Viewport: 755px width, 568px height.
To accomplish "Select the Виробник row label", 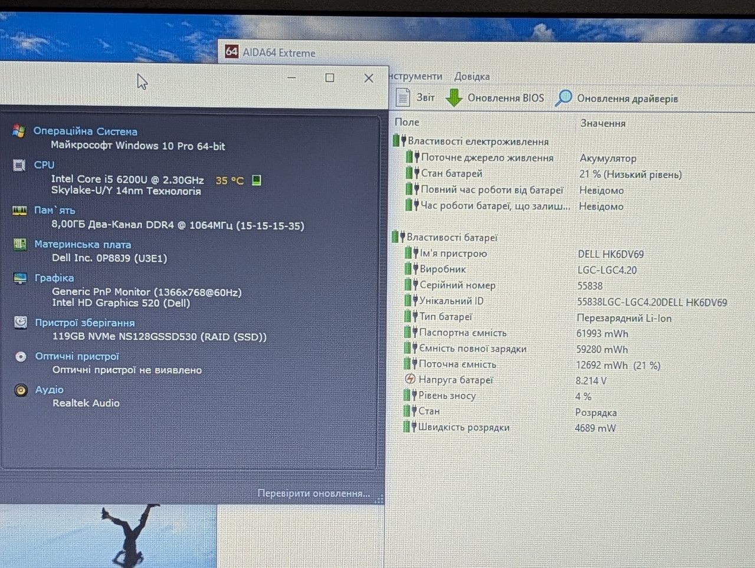I will pos(442,269).
